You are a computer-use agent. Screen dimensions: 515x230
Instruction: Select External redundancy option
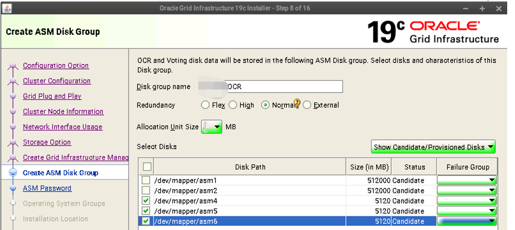pyautogui.click(x=307, y=105)
